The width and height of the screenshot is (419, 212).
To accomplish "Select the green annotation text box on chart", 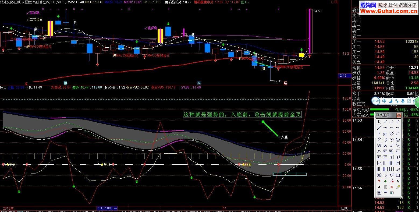I will point(242,115).
